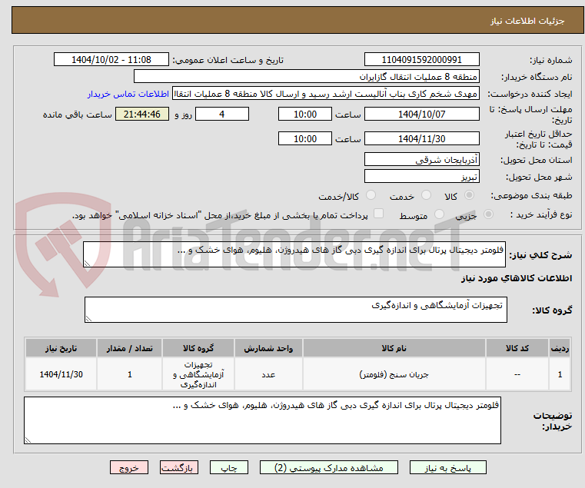Select the 'خدمت' radio button
The height and width of the screenshot is (488, 585).
tap(426, 195)
